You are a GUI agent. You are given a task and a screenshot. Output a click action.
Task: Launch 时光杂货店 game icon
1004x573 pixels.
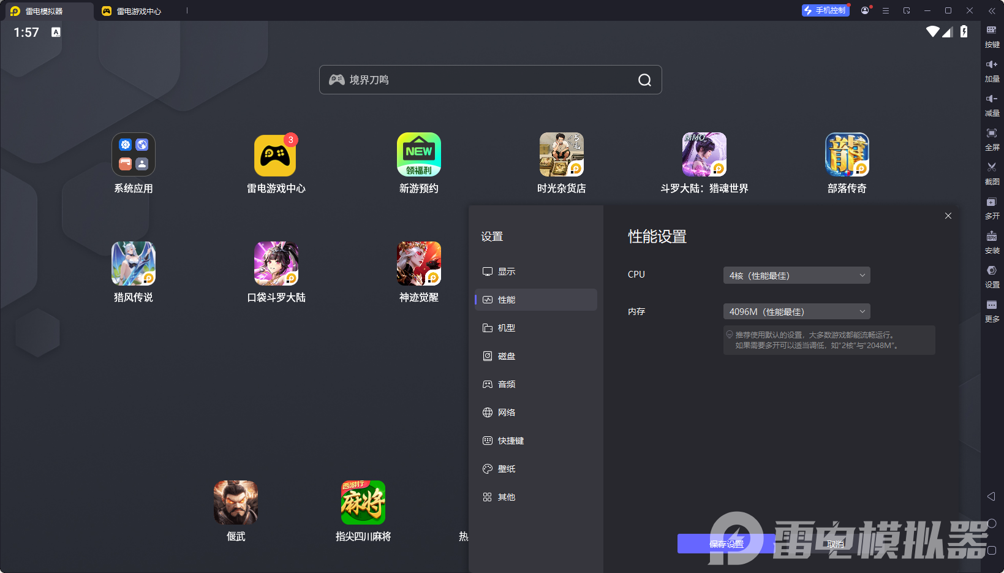click(562, 154)
